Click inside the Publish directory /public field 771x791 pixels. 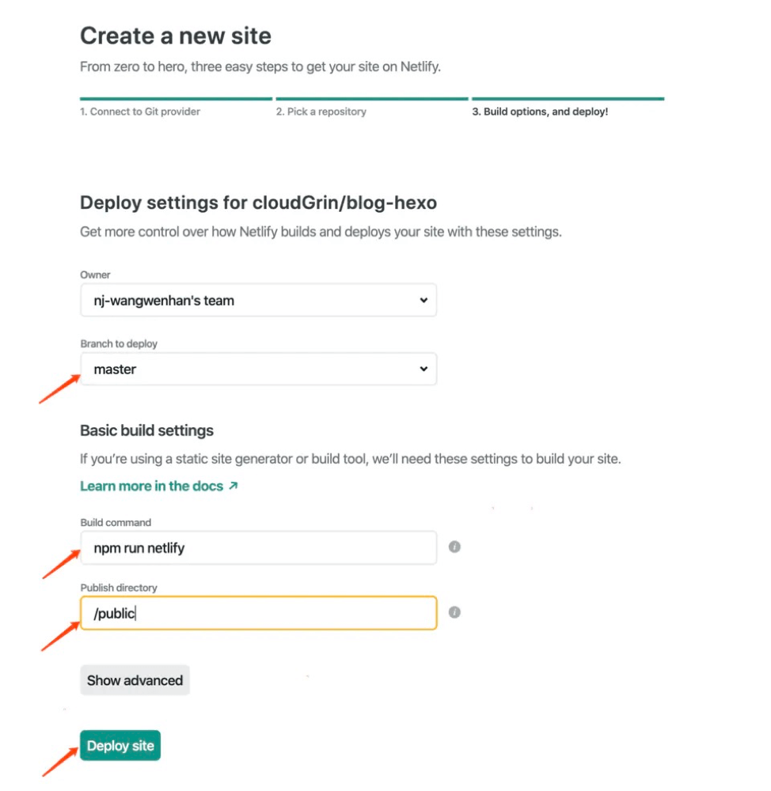[258, 613]
